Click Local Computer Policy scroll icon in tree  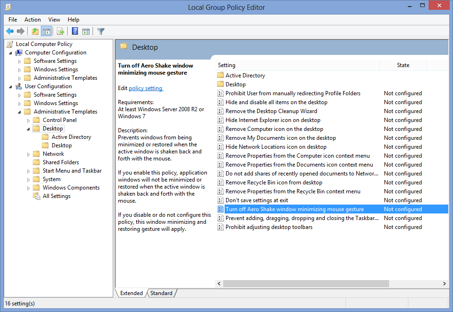tap(10, 44)
